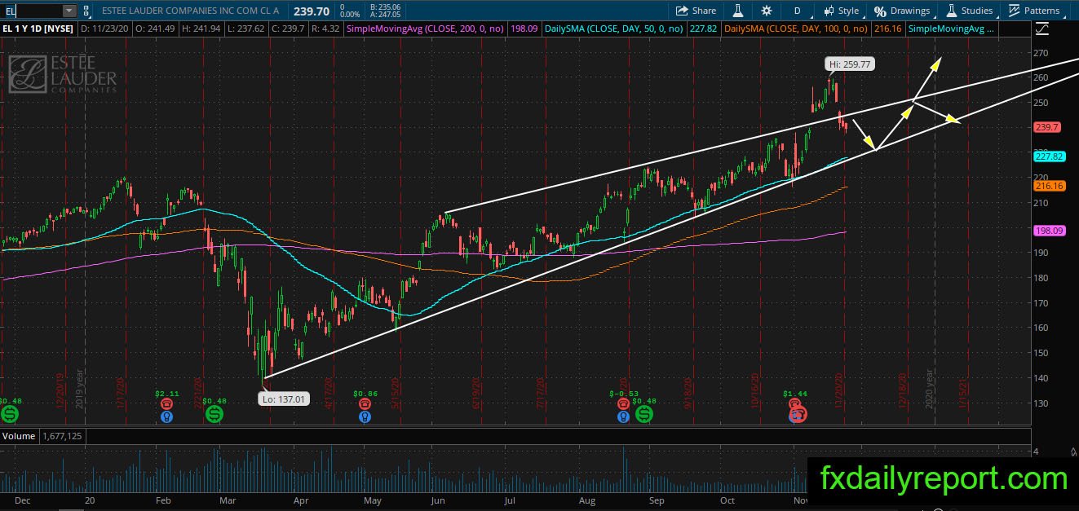The width and height of the screenshot is (1079, 511).
Task: Open the symbol history dropdown arrow
Action: click(x=69, y=11)
